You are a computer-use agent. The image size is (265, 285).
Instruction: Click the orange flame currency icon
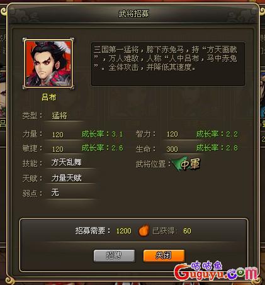click(144, 231)
